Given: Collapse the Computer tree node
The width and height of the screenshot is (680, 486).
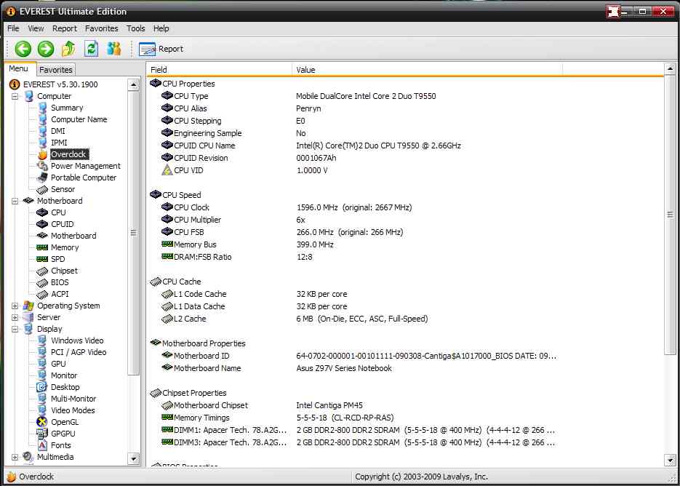Looking at the screenshot, I should coord(15,96).
